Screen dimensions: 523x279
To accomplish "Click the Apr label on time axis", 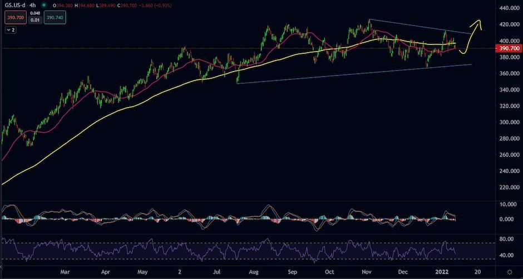I will click(106, 272).
